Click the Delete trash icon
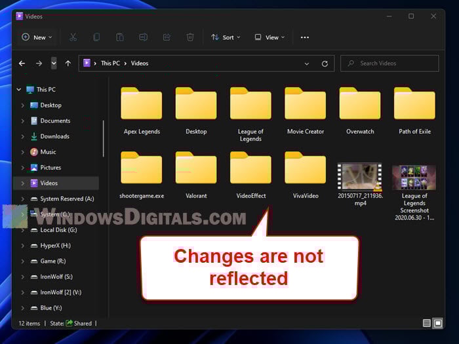459x344 pixels. click(x=190, y=37)
